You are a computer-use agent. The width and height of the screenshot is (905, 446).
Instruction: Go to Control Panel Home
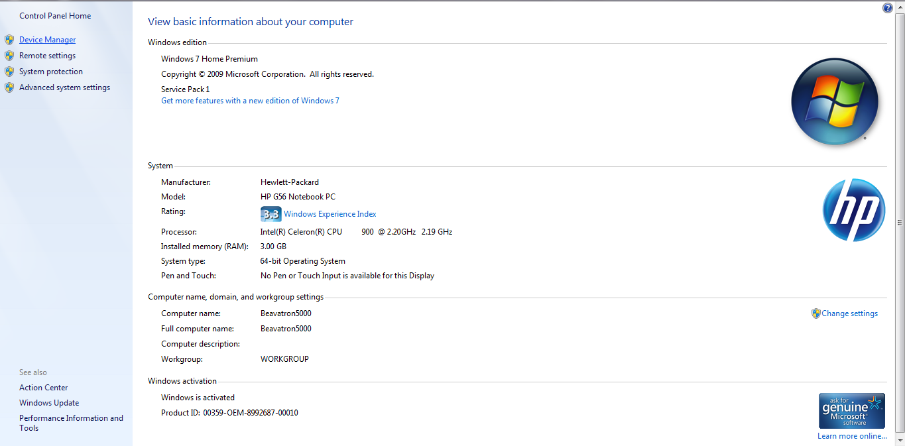[55, 16]
